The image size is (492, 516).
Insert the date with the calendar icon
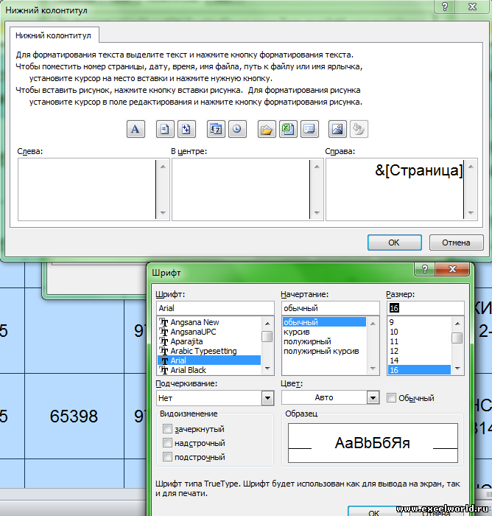[x=217, y=129]
